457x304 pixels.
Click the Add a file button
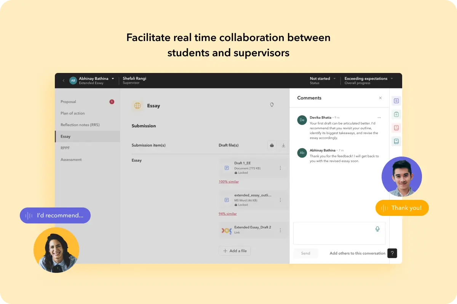pos(235,251)
